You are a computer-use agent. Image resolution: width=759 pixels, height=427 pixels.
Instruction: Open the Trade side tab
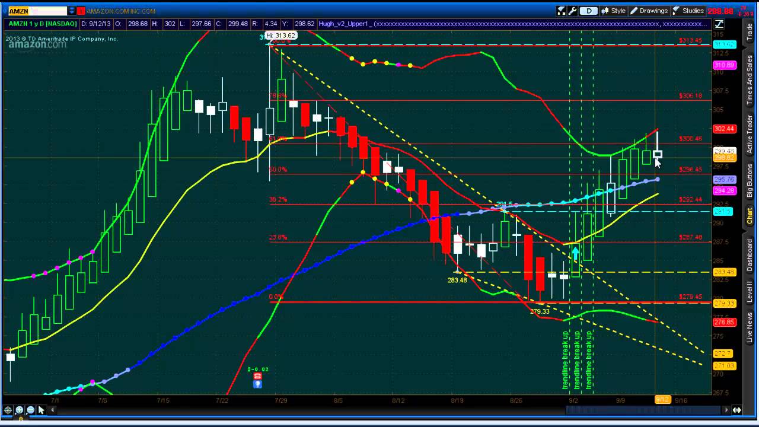pyautogui.click(x=750, y=33)
